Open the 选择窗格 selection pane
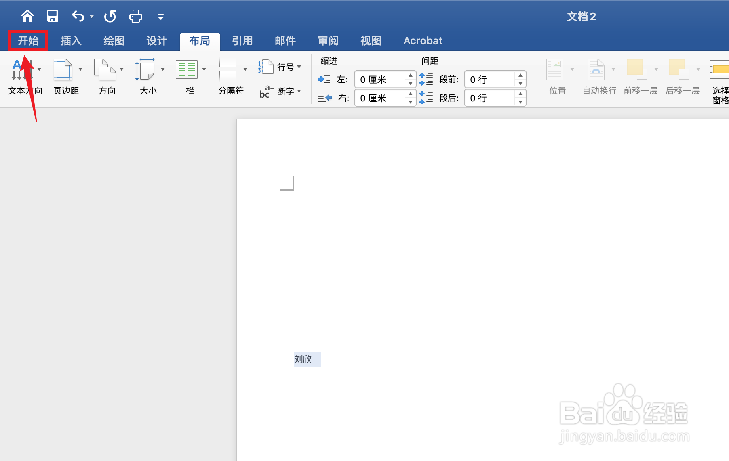 pos(719,82)
